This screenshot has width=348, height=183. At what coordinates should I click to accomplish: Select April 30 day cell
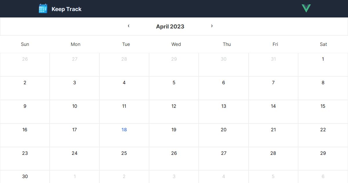[x=25, y=177]
